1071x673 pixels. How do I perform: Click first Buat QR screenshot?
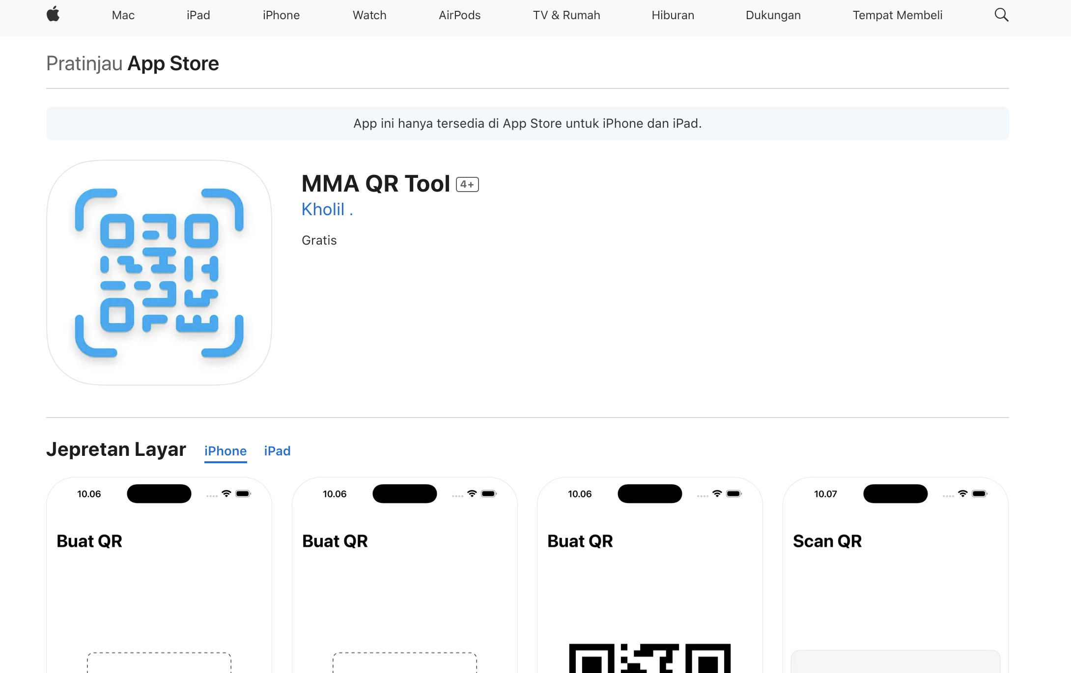pos(159,575)
